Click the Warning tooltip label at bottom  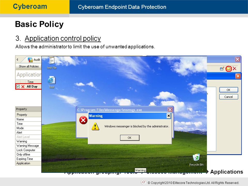(140, 170)
